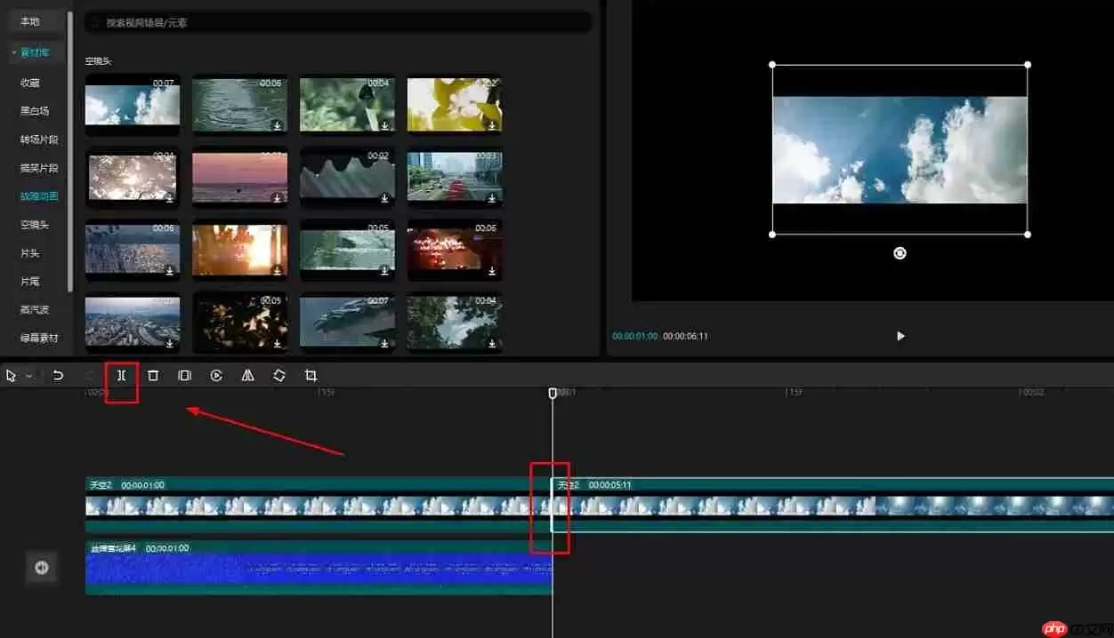Select the Split tool in the toolbar
The height and width of the screenshot is (638, 1114).
pyautogui.click(x=121, y=375)
